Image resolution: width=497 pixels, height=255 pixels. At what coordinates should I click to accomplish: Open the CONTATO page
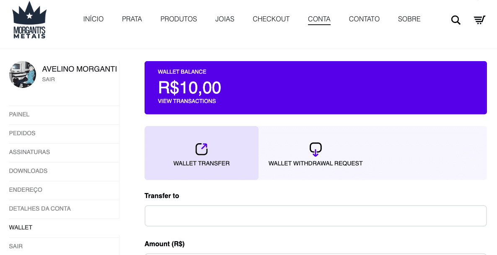(364, 19)
